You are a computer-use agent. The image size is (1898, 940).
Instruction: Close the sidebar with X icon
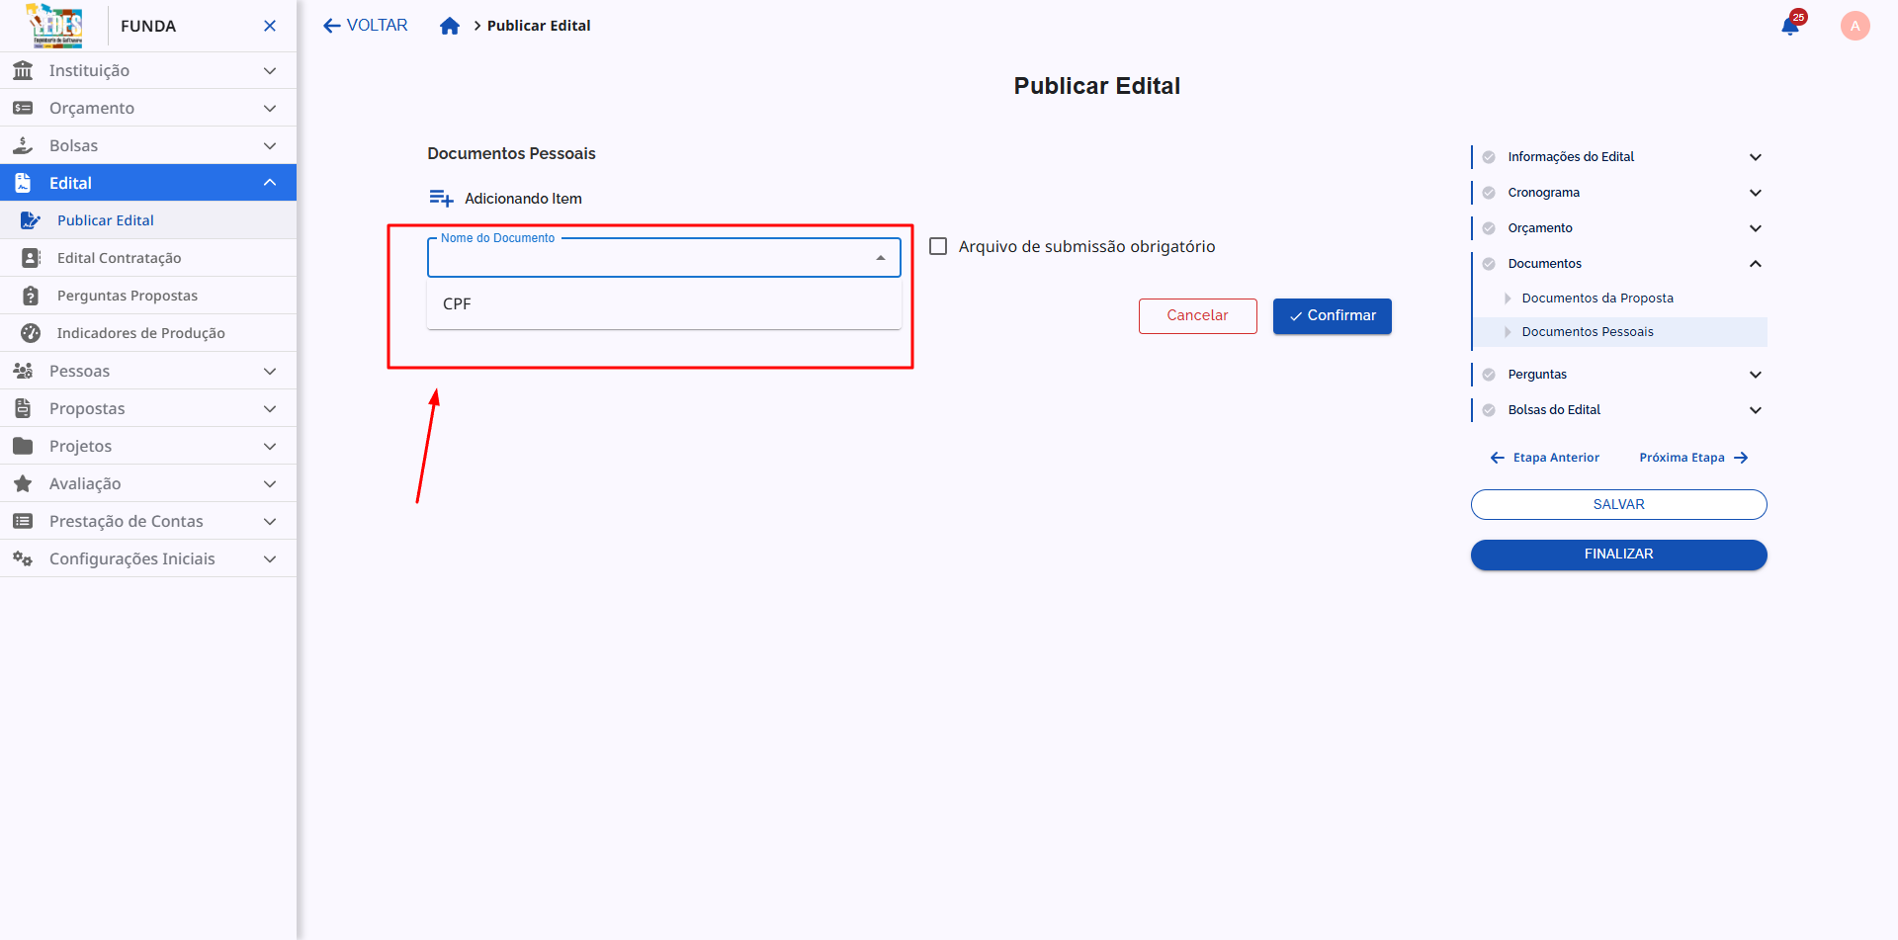coord(270,26)
